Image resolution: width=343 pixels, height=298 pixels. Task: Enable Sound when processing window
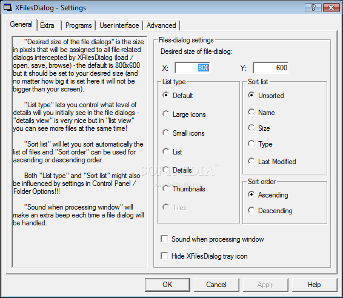pyautogui.click(x=213, y=239)
